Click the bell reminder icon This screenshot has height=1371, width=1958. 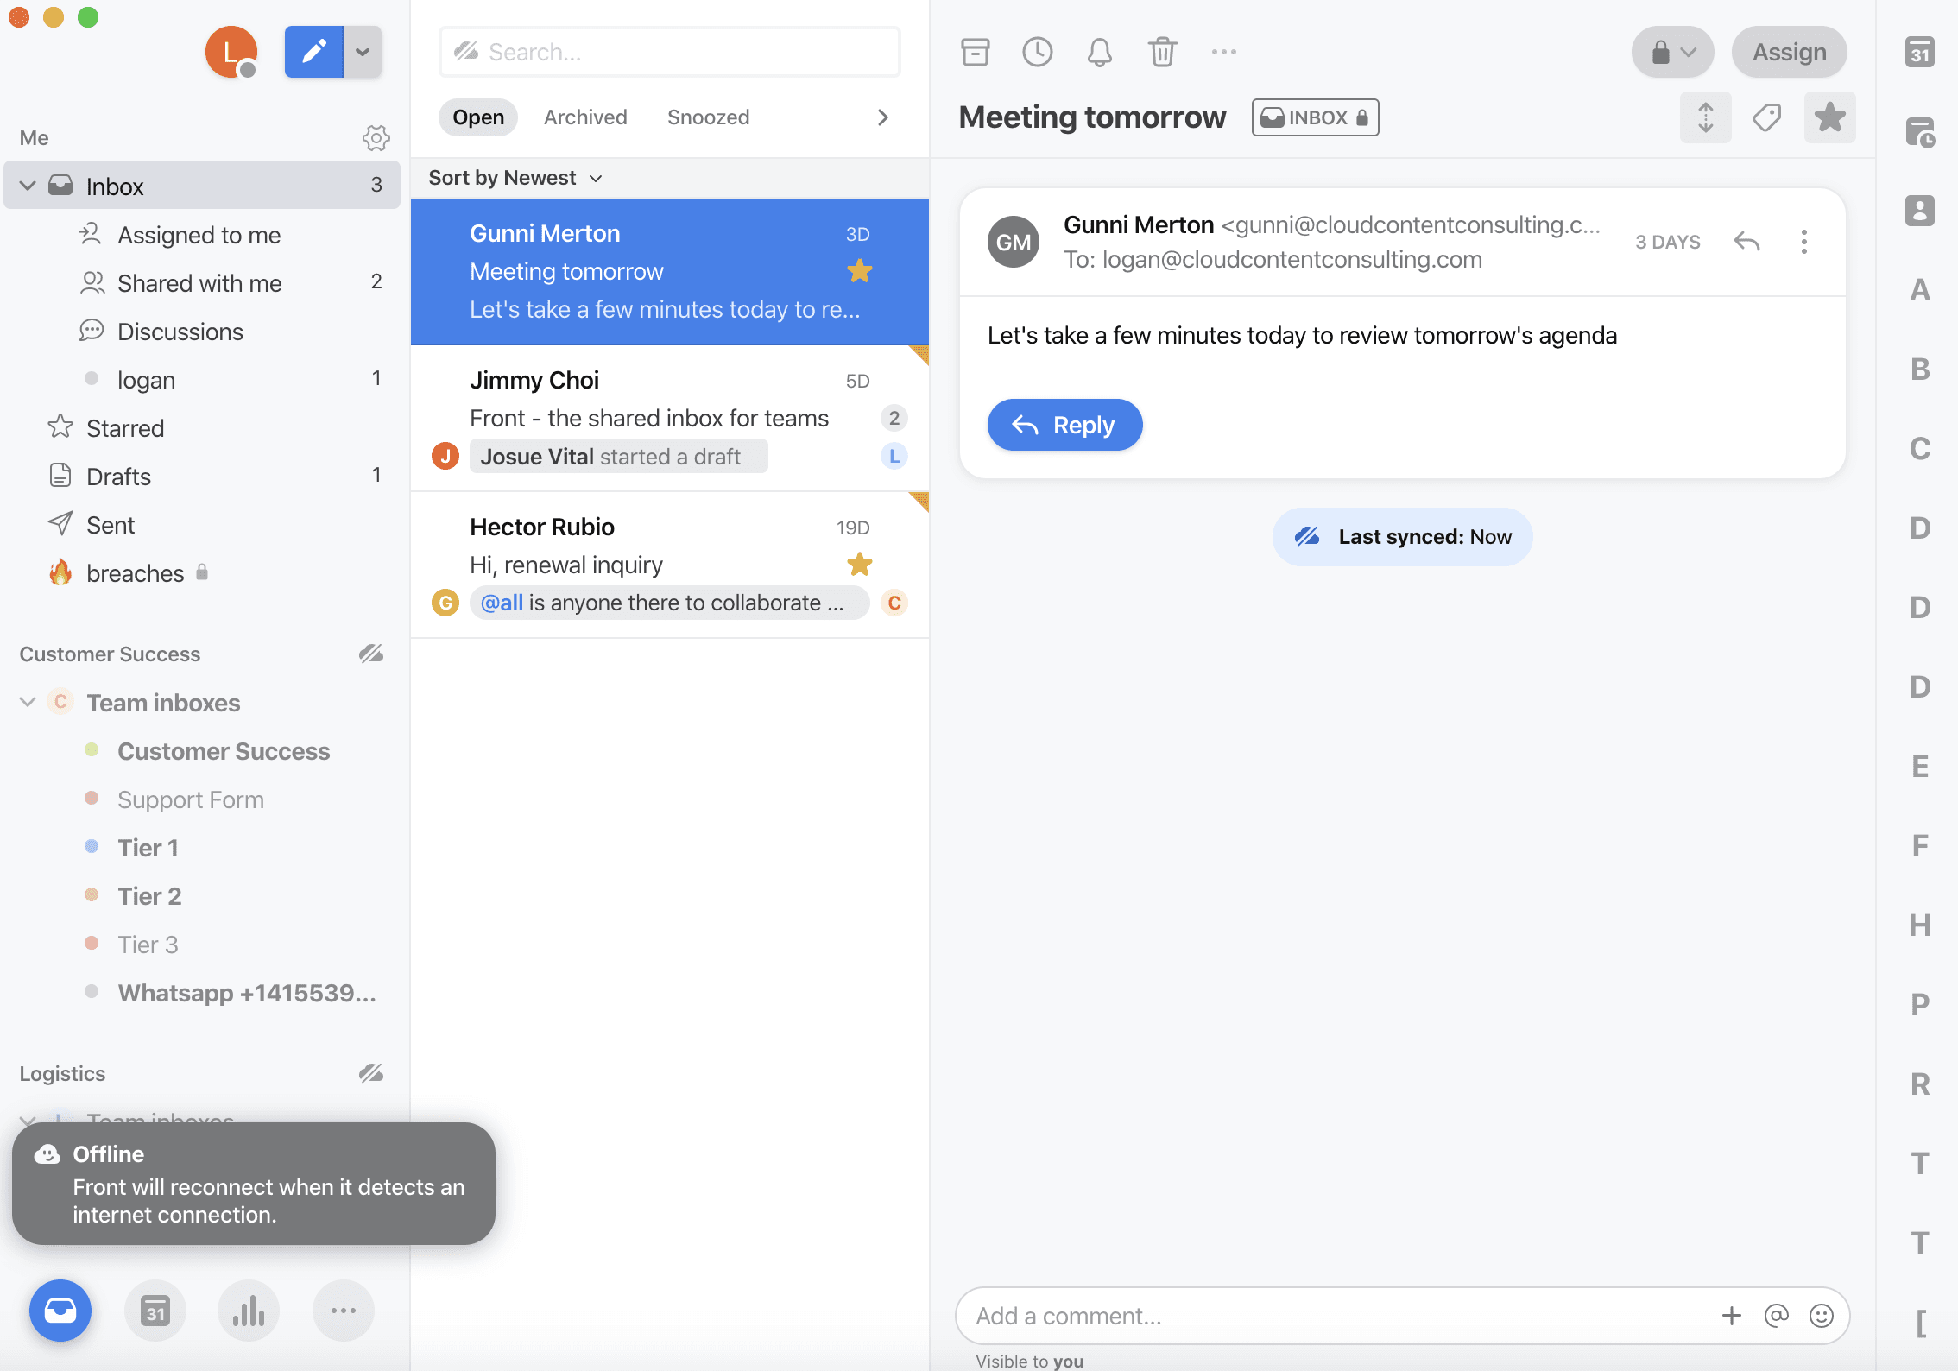[x=1099, y=52]
